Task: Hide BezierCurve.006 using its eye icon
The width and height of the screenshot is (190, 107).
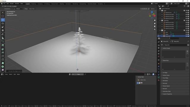Action: (x=186, y=17)
